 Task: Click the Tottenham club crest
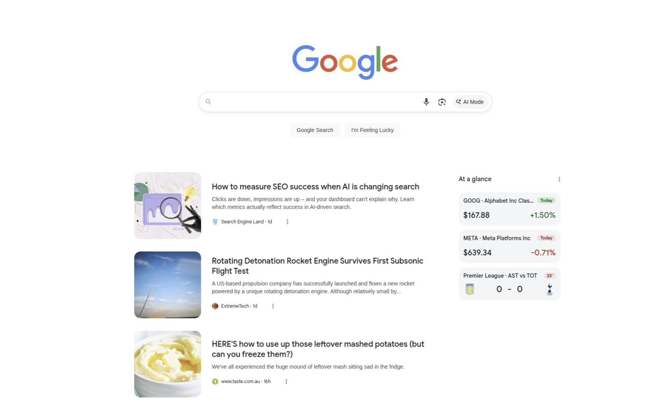click(x=550, y=289)
